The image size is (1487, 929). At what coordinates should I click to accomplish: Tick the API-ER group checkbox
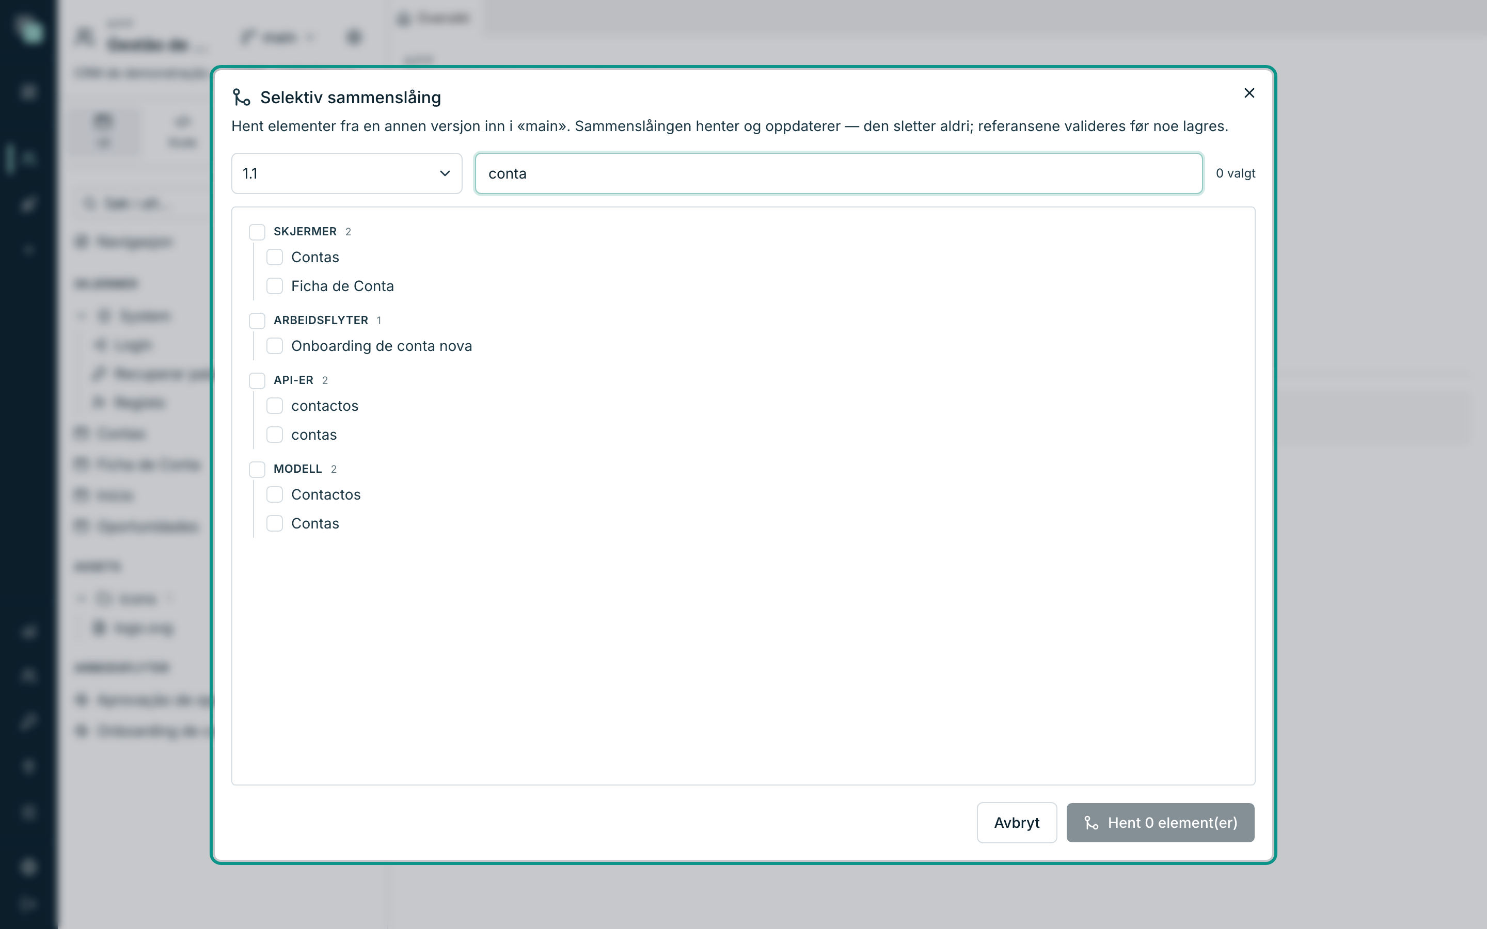click(x=257, y=380)
